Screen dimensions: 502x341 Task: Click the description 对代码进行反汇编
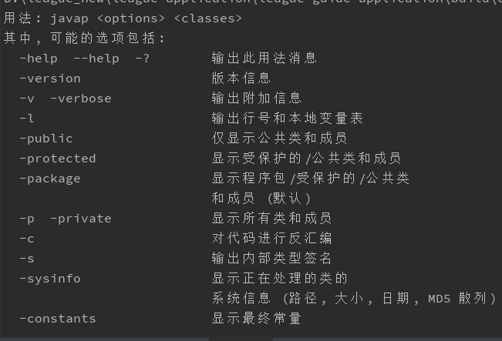click(x=271, y=239)
